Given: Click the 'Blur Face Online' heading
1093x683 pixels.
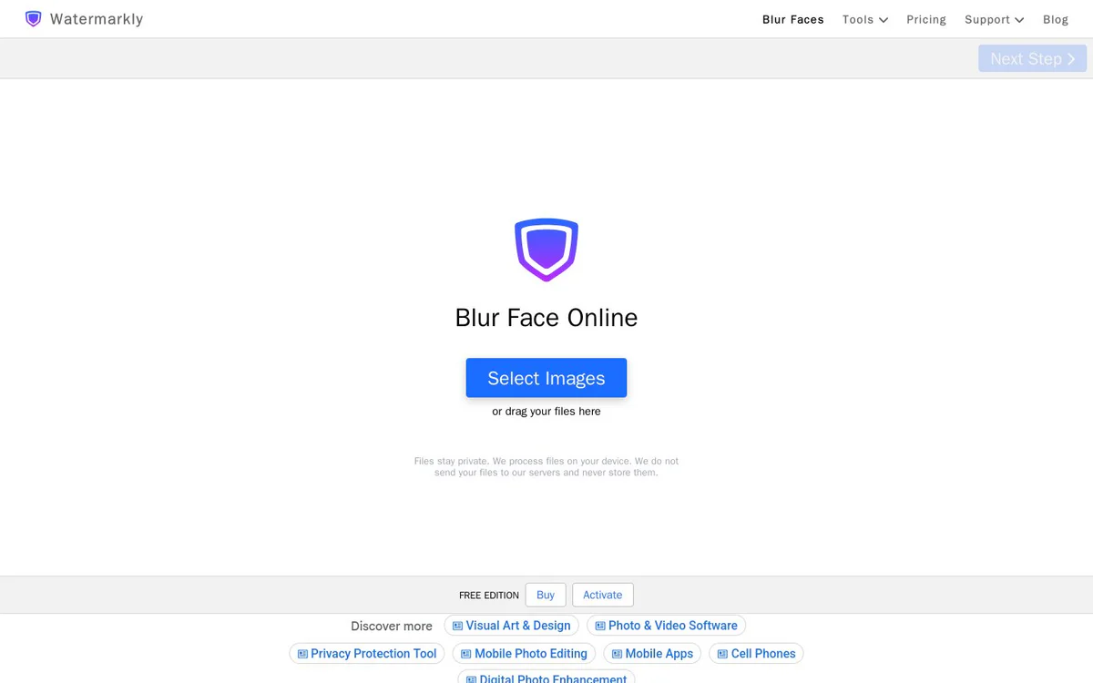Looking at the screenshot, I should click(546, 318).
